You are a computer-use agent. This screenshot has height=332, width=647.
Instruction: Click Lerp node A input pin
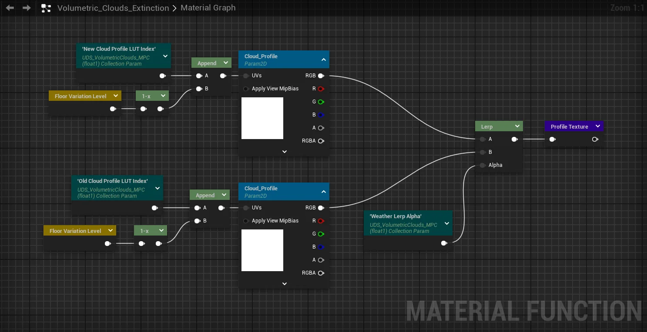pyautogui.click(x=483, y=139)
